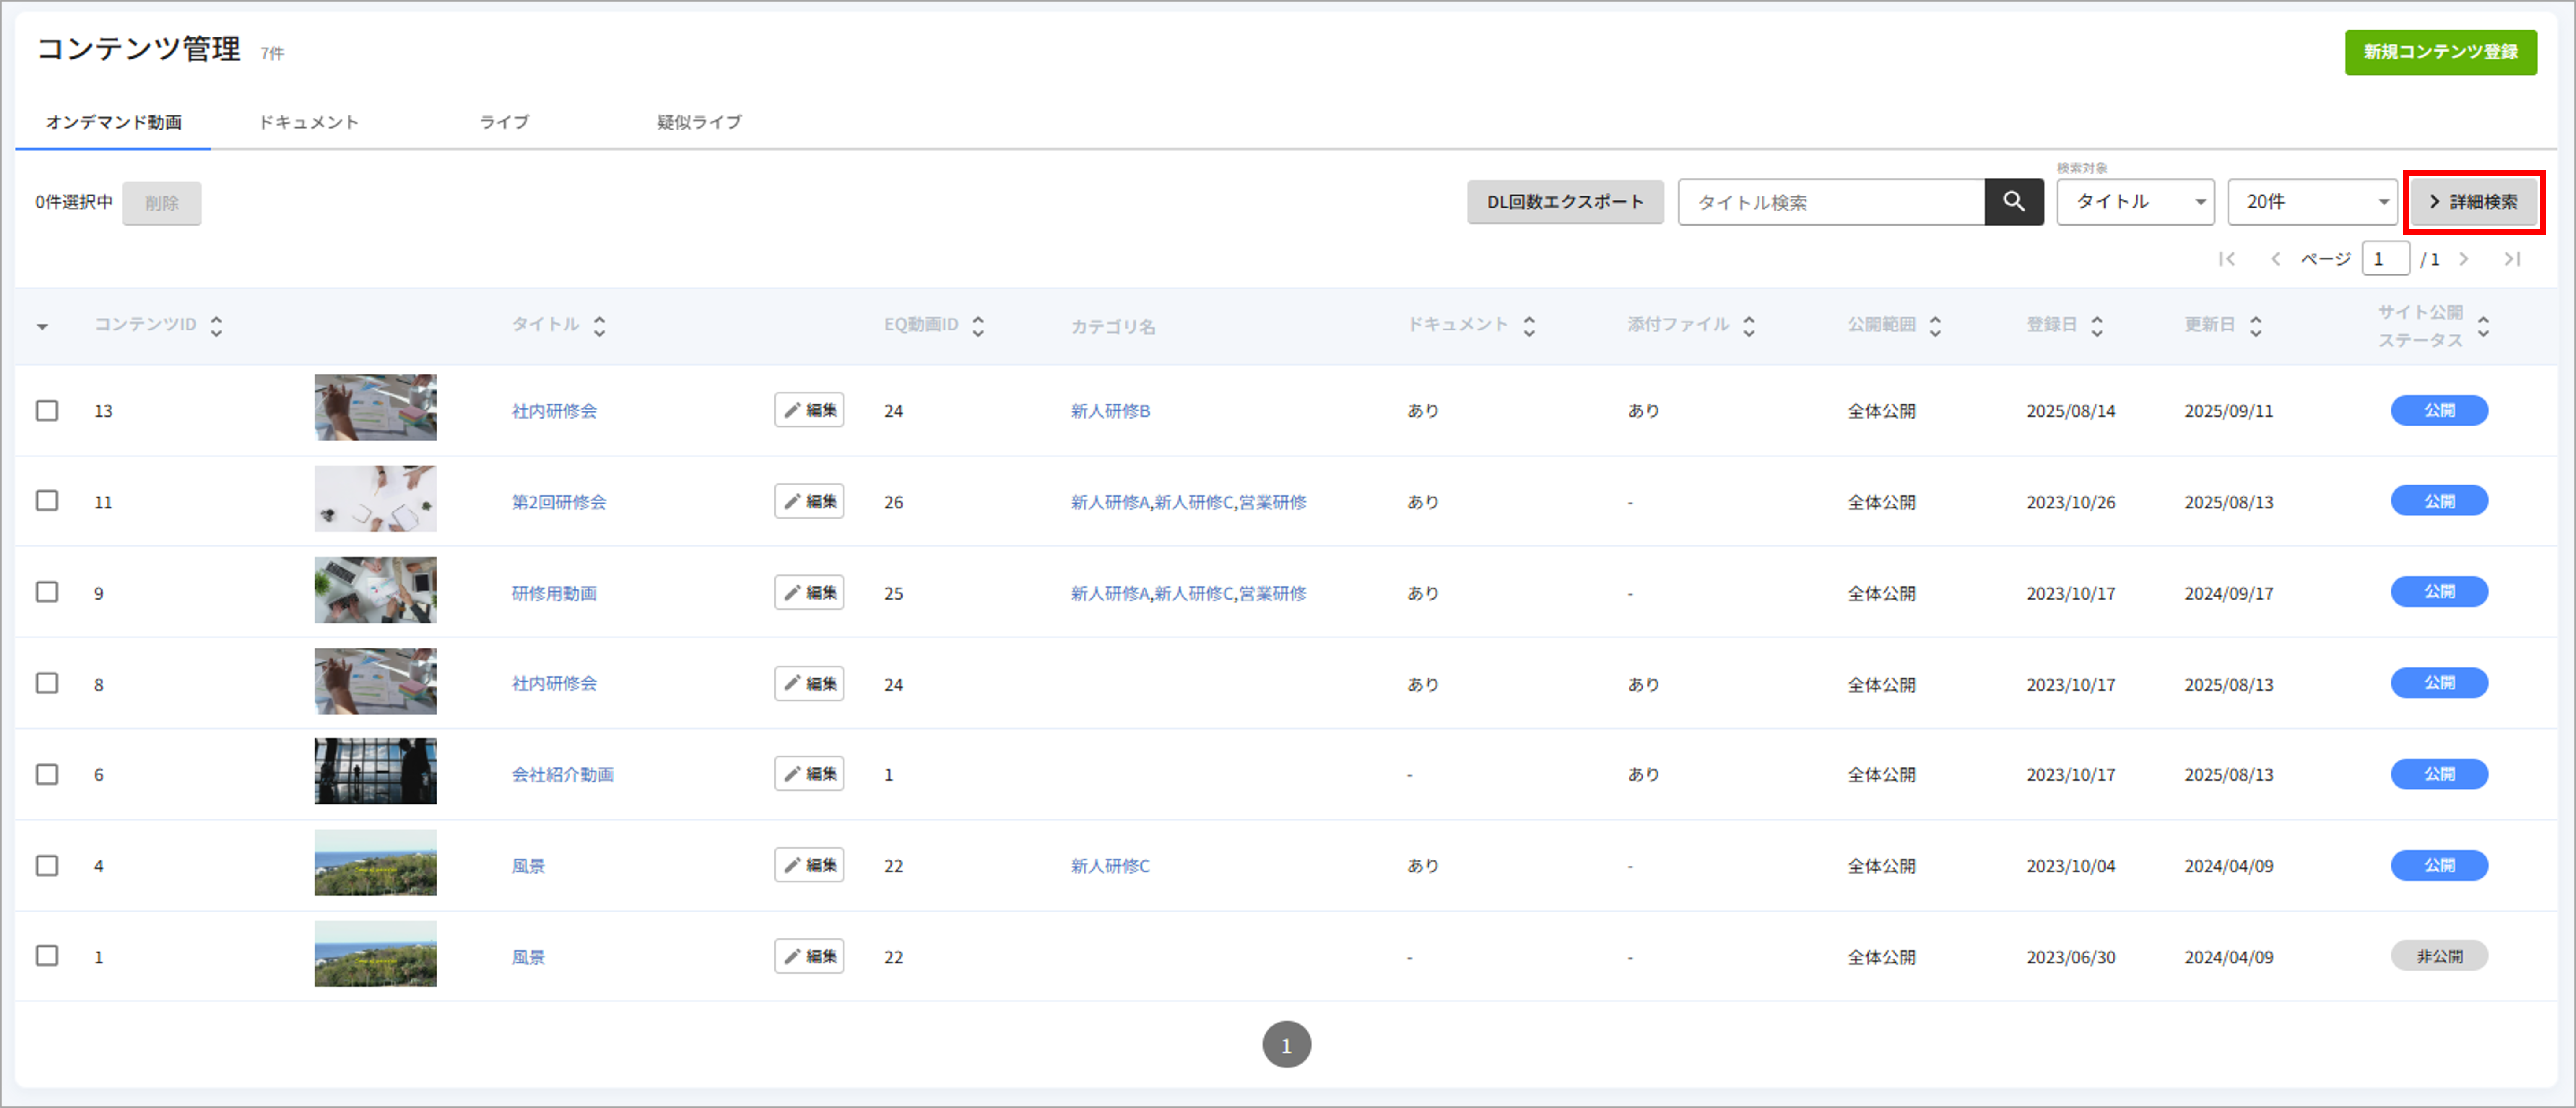Sort by サイト公開ステータス column arrows
The image size is (2576, 1108).
(2483, 325)
